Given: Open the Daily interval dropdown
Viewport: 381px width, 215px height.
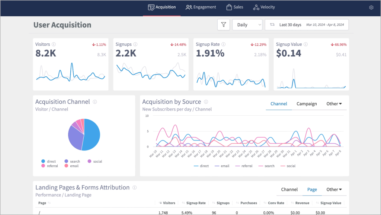Looking at the screenshot, I should click(247, 25).
